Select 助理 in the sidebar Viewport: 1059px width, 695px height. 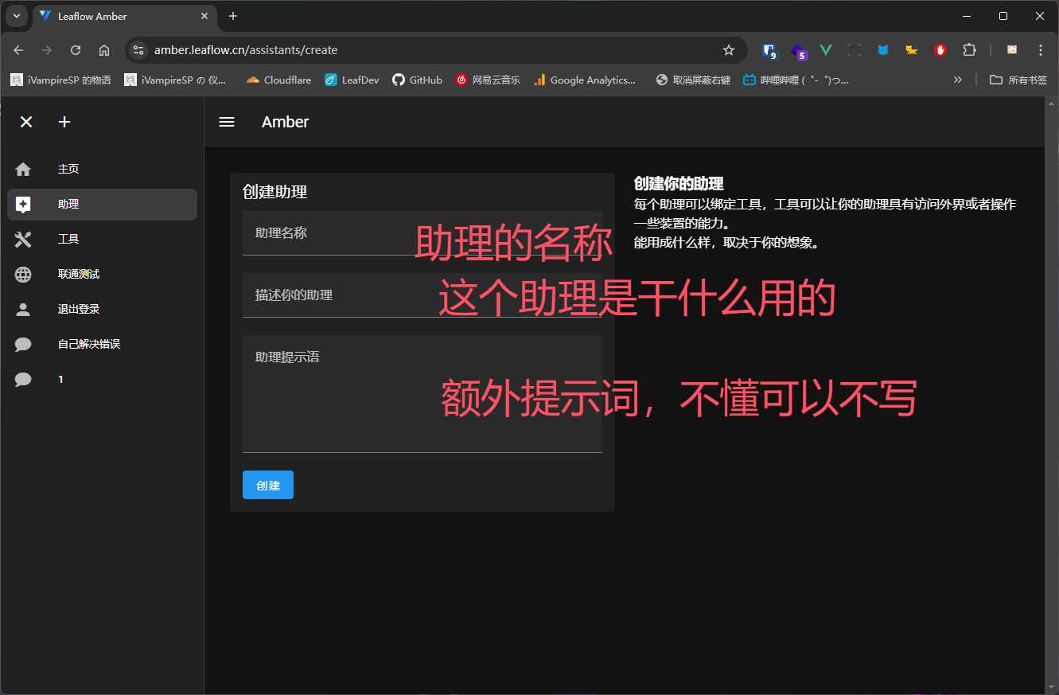pyautogui.click(x=102, y=205)
